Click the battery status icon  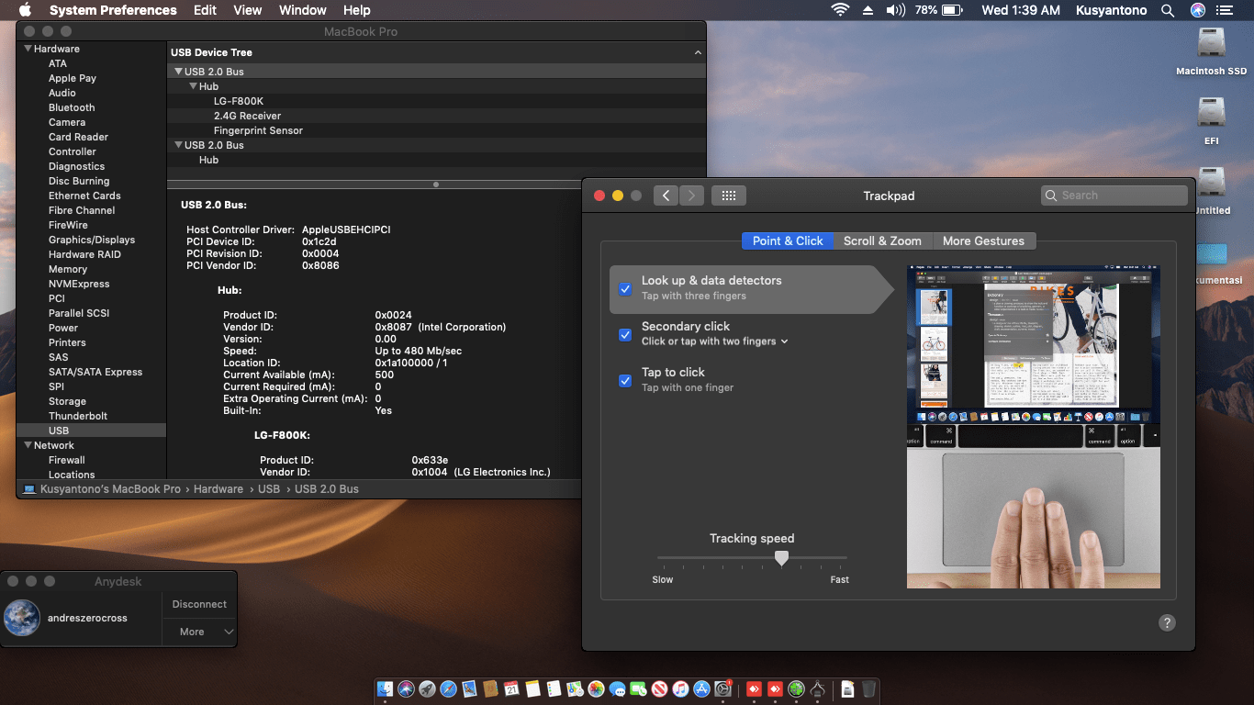951,10
